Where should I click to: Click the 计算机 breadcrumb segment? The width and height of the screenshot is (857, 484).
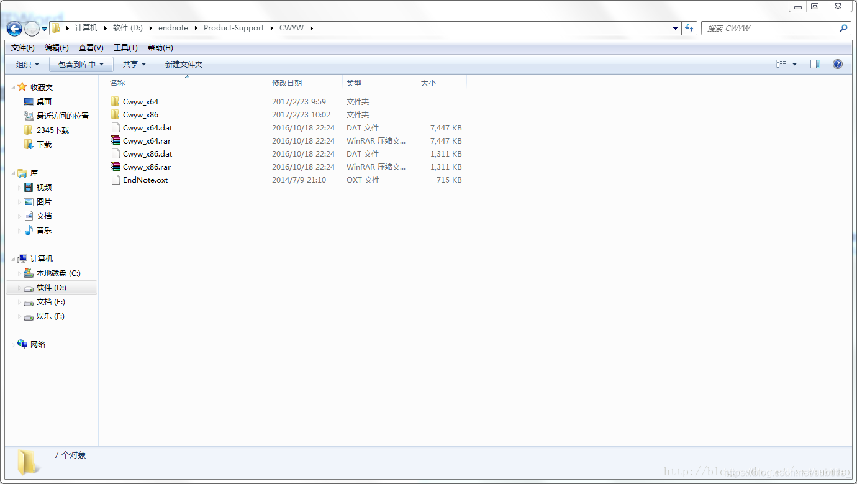click(86, 28)
